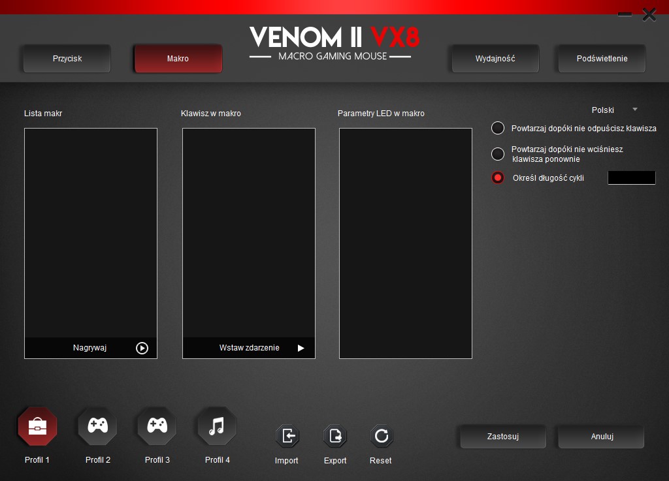Click the record circle icon beside Nagrywaj

coord(142,348)
